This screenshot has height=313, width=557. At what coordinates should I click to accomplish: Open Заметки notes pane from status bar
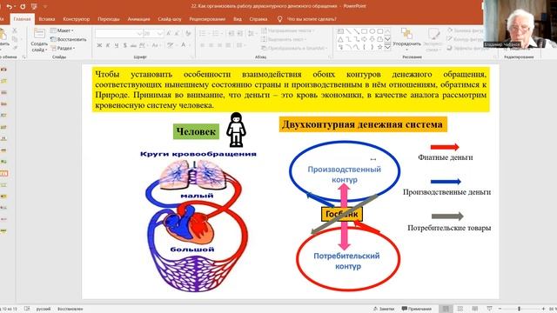(384, 309)
